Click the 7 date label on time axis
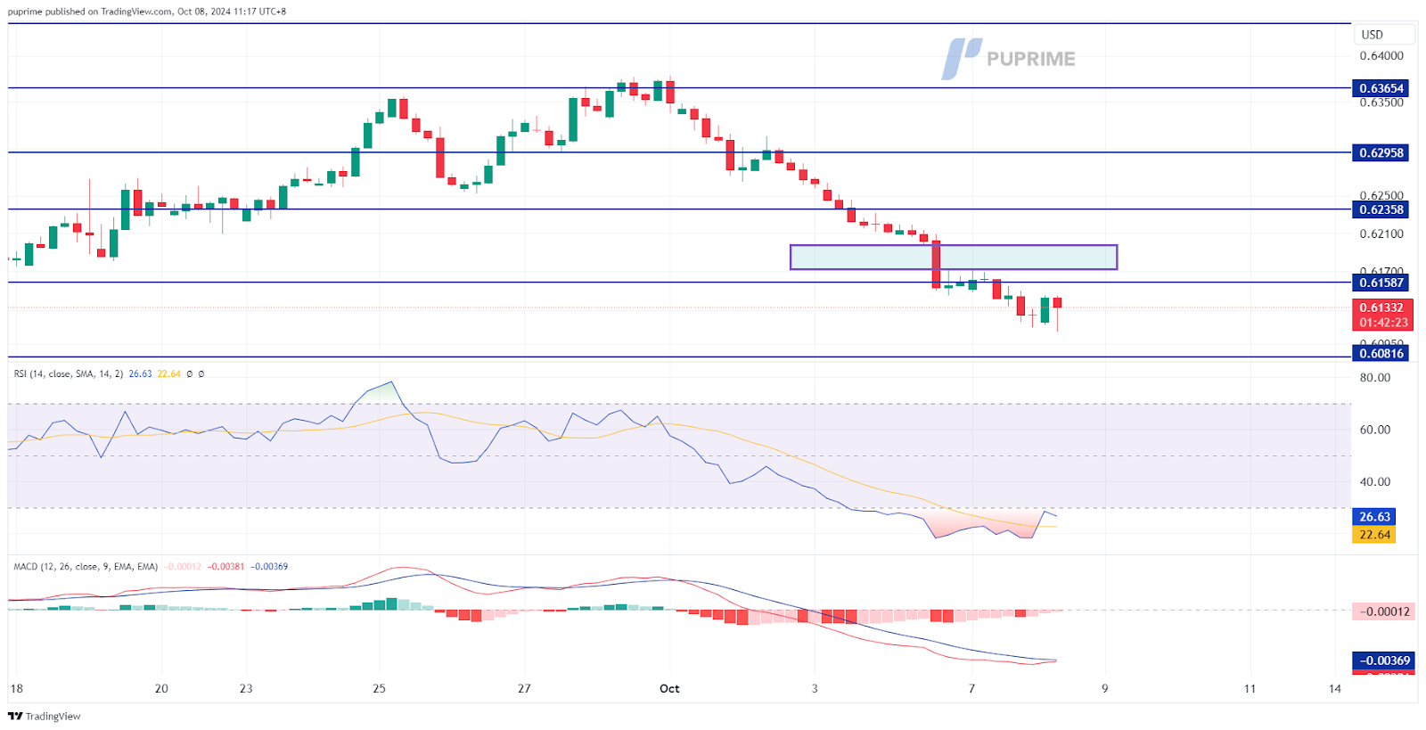This screenshot has height=730, width=1426. click(x=971, y=688)
